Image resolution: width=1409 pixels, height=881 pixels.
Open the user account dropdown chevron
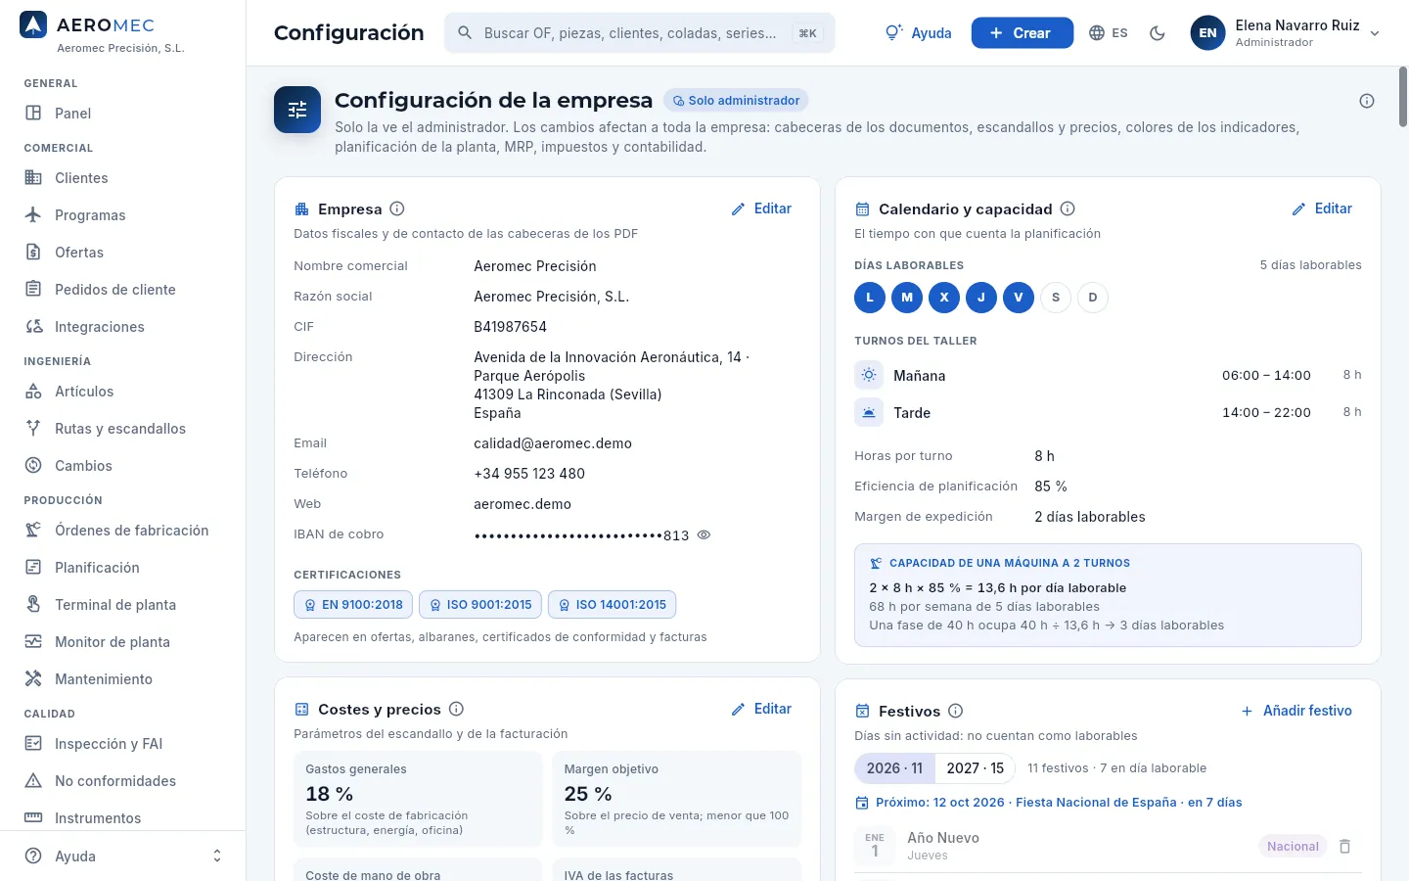pyautogui.click(x=1375, y=33)
